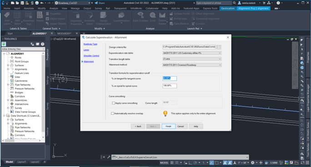311x167 pixels.
Task: Click the annotation monitor plus icon in status bar
Action: pos(261,162)
